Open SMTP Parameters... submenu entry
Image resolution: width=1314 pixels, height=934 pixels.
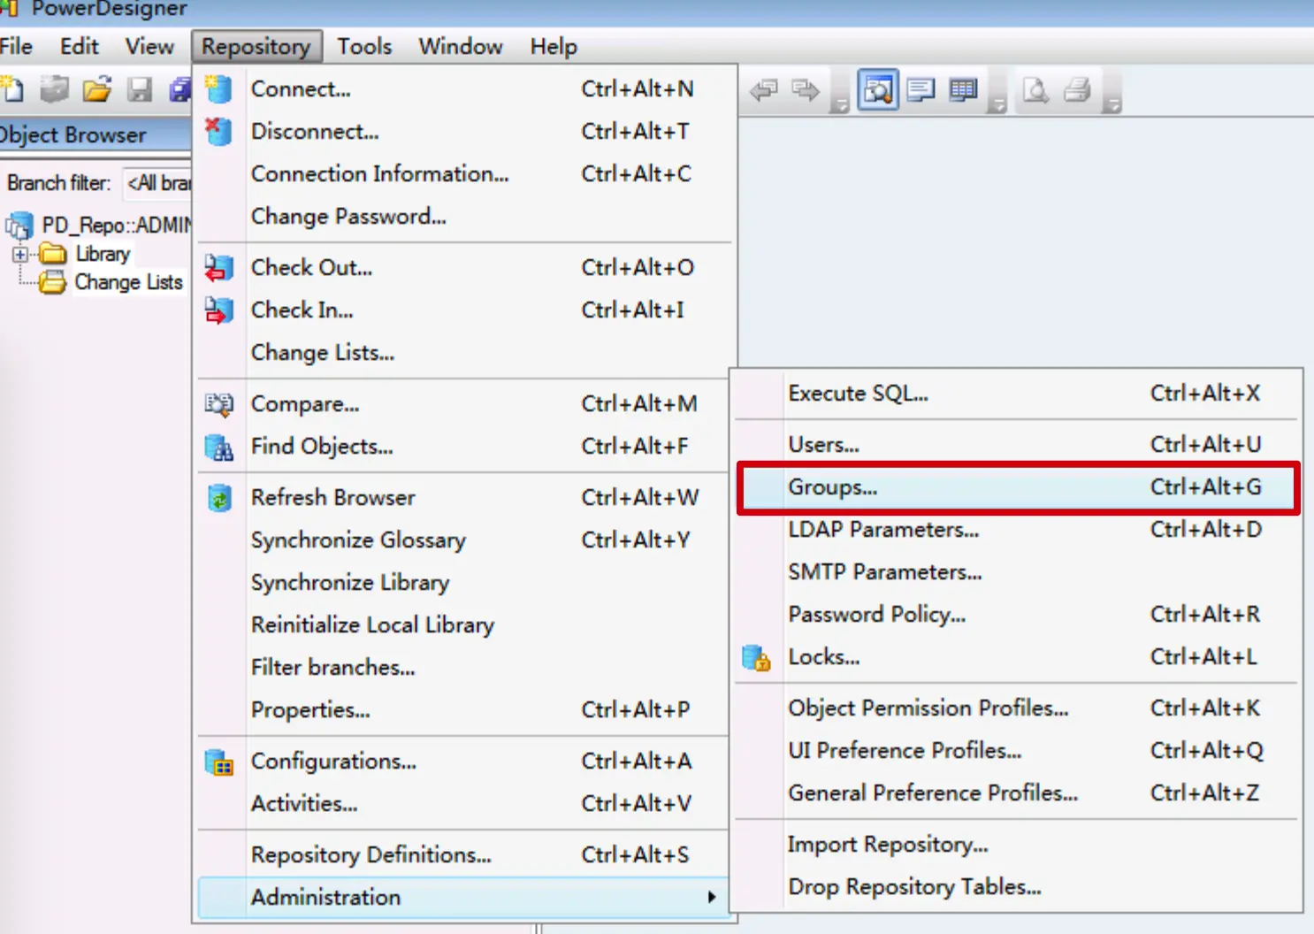tap(1017, 571)
